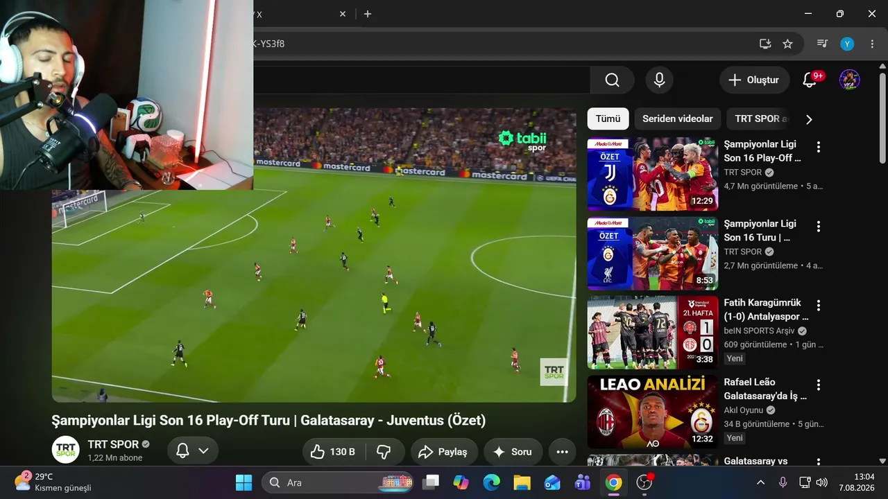Open the system tray volume icon
The width and height of the screenshot is (888, 499).
point(822,482)
